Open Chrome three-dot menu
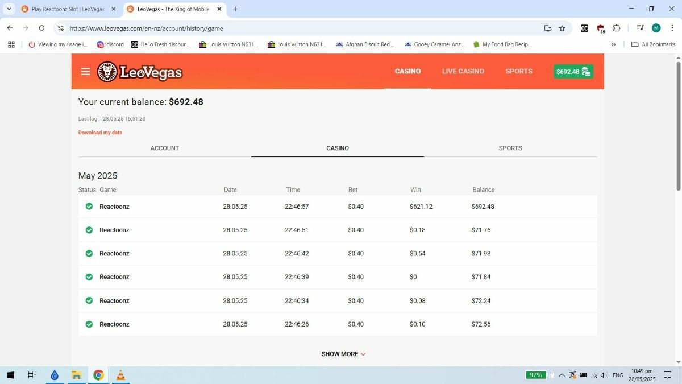Screen dimensions: 682x384 pos(672,28)
